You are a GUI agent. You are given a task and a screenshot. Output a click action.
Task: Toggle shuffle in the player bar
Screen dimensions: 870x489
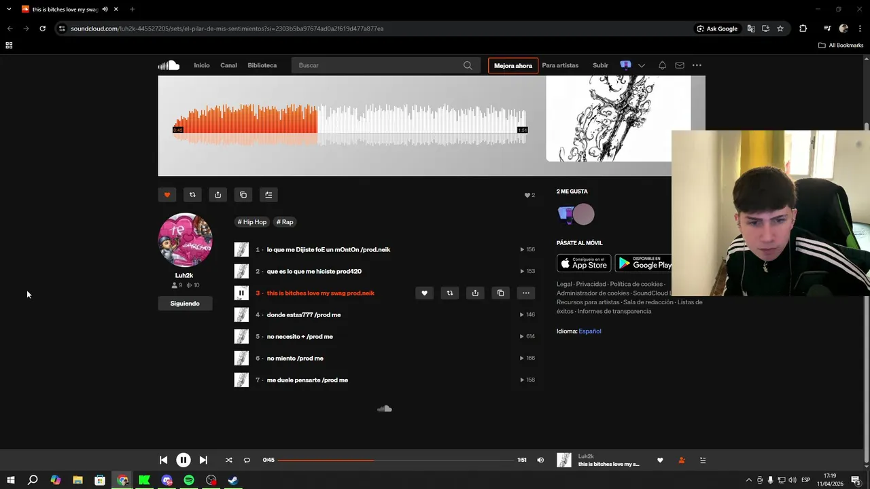pyautogui.click(x=228, y=460)
